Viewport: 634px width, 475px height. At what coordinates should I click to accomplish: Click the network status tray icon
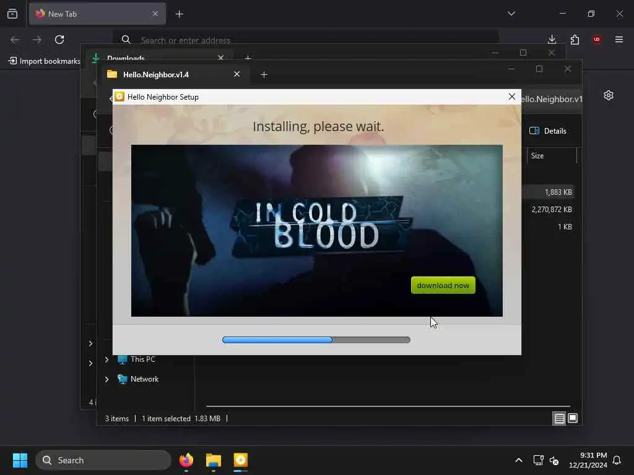point(538,460)
